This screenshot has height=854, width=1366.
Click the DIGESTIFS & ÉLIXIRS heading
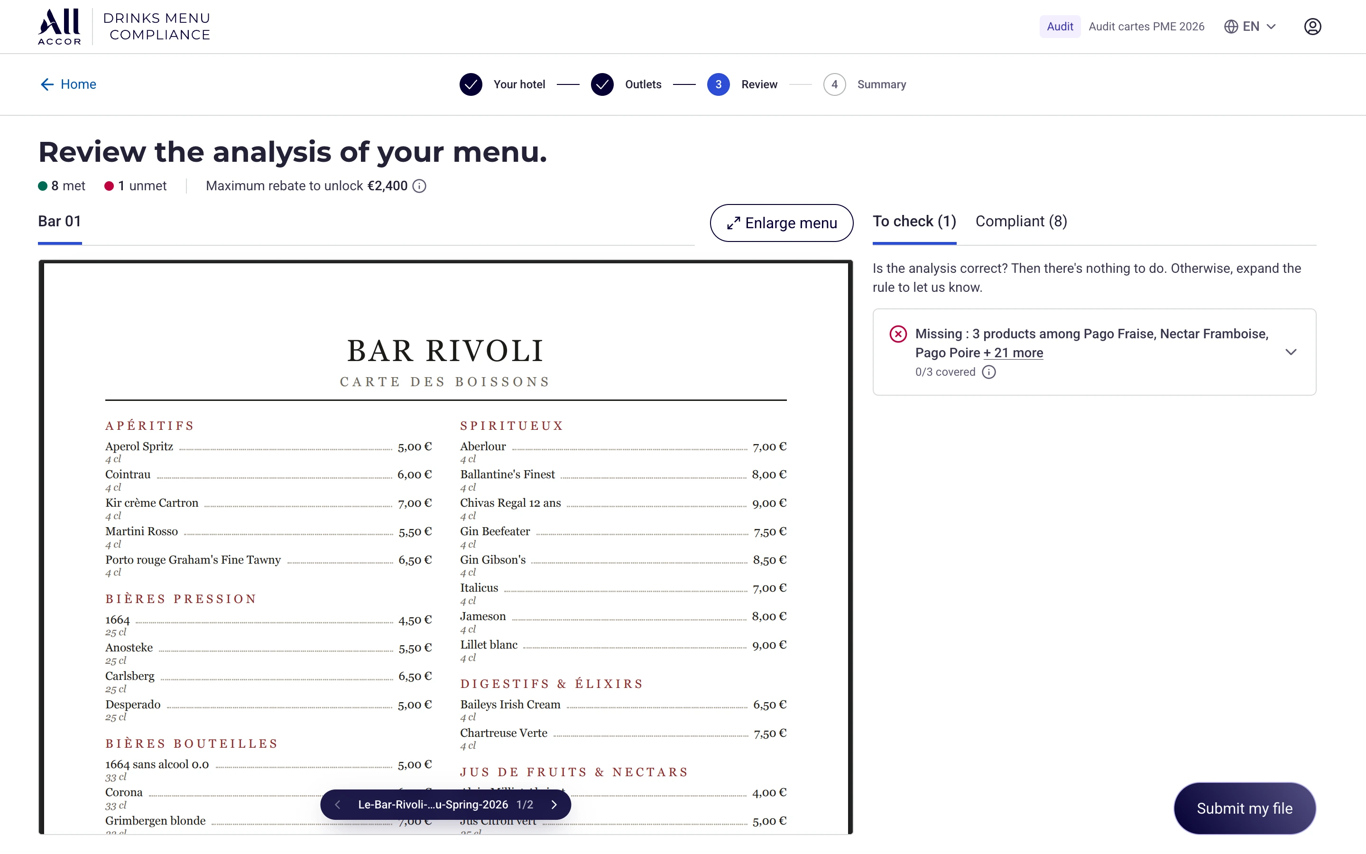pos(552,684)
